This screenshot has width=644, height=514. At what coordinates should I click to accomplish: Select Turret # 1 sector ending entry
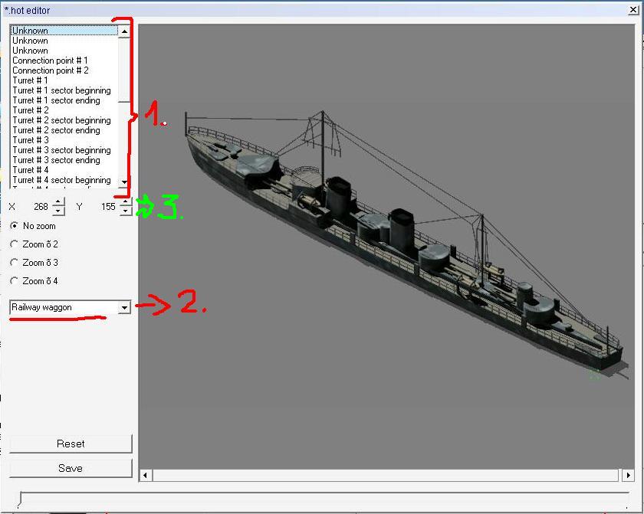pyautogui.click(x=56, y=100)
